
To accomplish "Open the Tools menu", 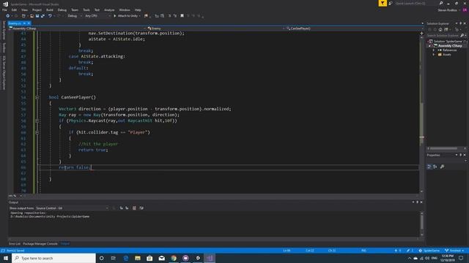I will pos(86,9).
